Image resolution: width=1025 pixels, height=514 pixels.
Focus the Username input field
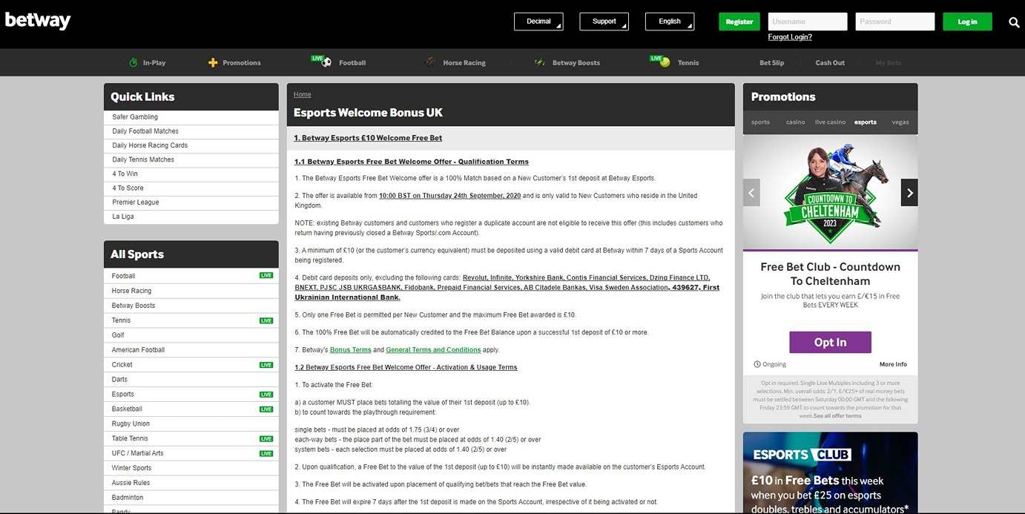click(x=808, y=22)
